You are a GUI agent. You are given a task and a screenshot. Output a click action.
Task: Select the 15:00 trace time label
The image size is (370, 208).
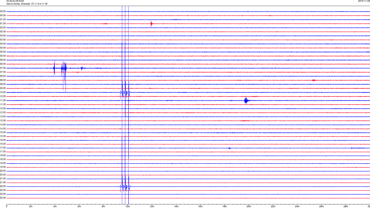pos(3,132)
